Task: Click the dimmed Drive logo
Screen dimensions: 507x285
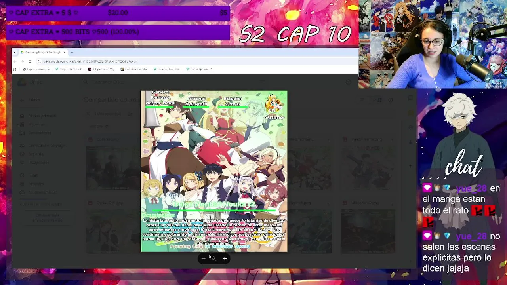Action: tap(30, 82)
